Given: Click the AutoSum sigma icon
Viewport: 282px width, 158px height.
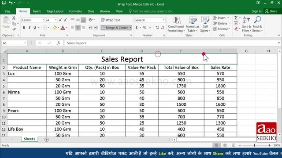Looking at the screenshot, I should click(x=236, y=18).
